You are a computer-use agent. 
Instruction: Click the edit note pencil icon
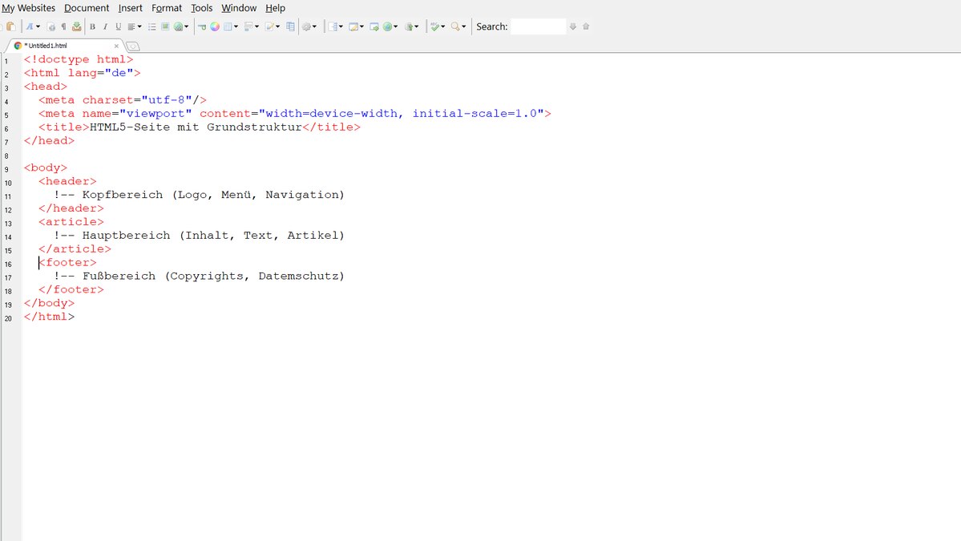269,26
